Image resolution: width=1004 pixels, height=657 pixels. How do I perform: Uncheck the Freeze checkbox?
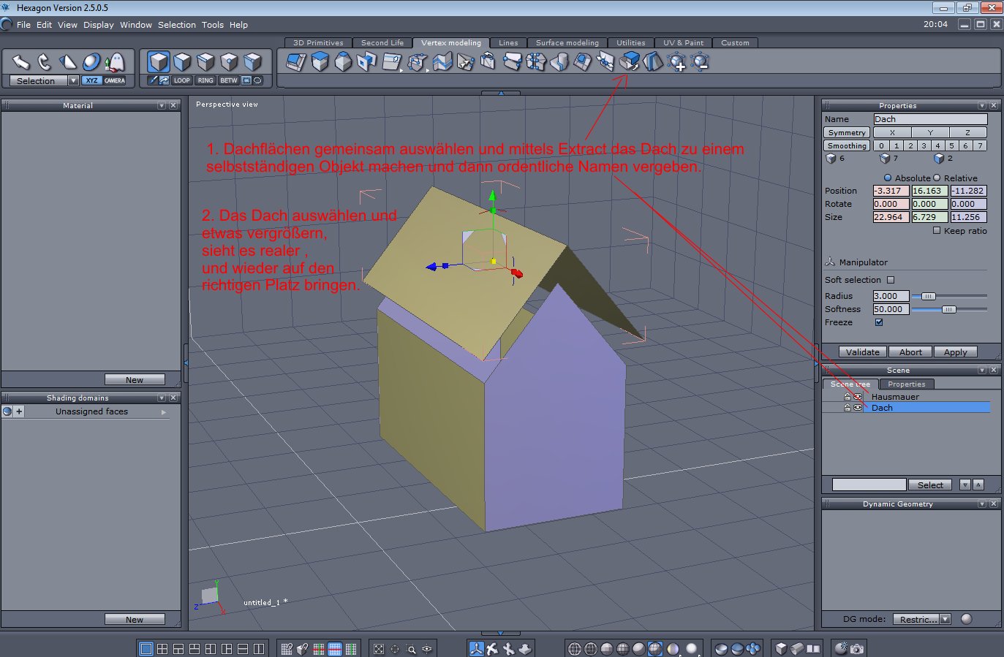pos(879,322)
